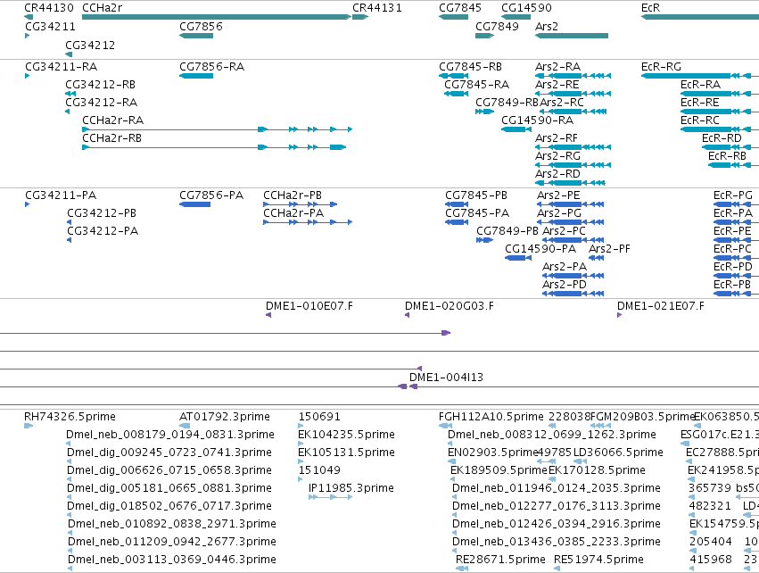Click the Ars2-PD protein feature
The height and width of the screenshot is (573, 759).
(573, 294)
